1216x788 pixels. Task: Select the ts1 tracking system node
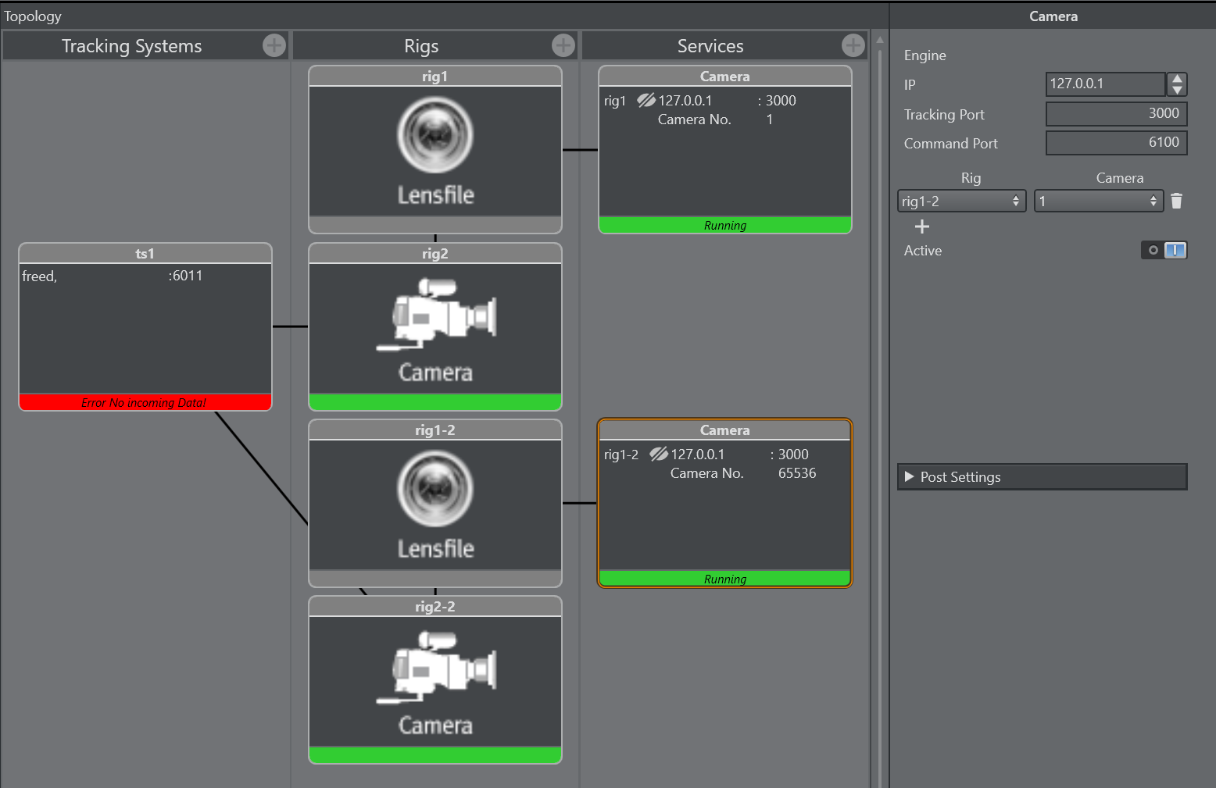[145, 326]
